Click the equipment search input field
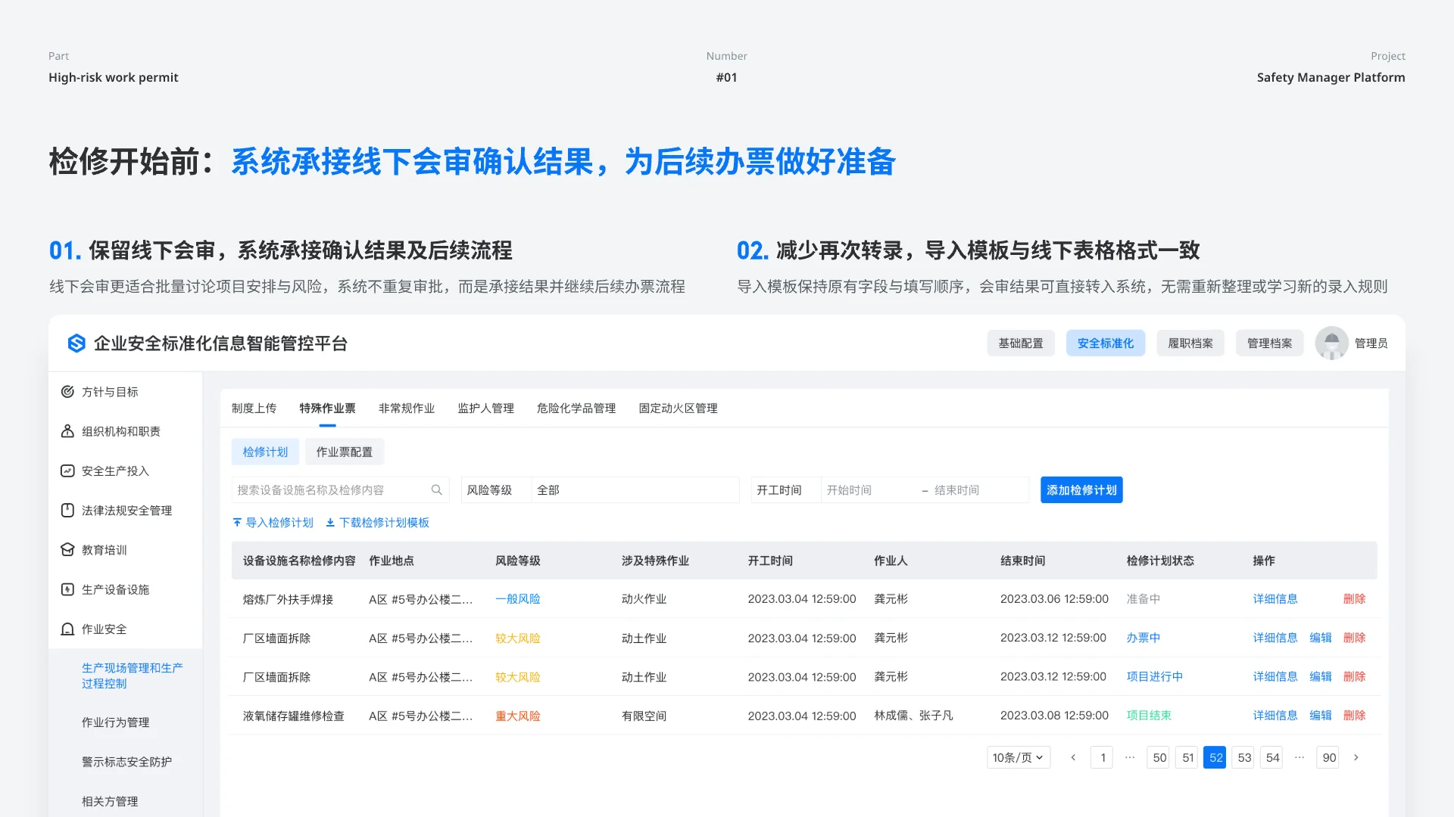The width and height of the screenshot is (1454, 817). pos(340,490)
